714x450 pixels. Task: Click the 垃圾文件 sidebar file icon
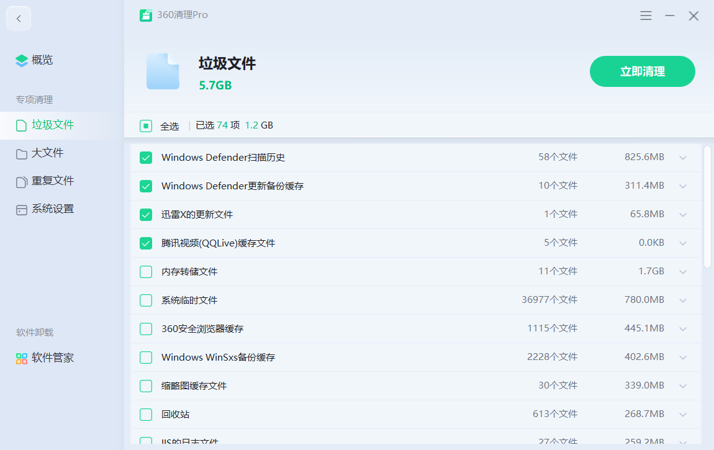[21, 125]
